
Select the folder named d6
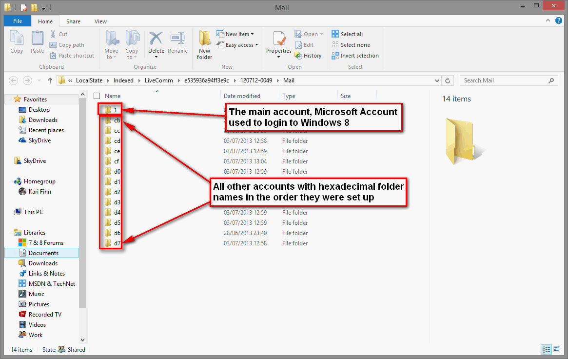click(113, 233)
